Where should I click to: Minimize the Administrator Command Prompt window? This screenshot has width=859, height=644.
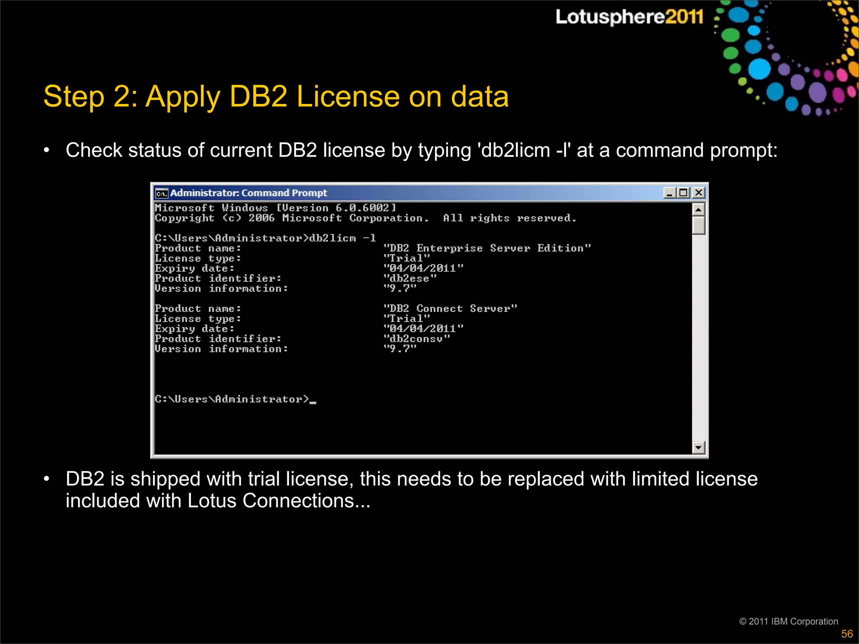tap(670, 193)
